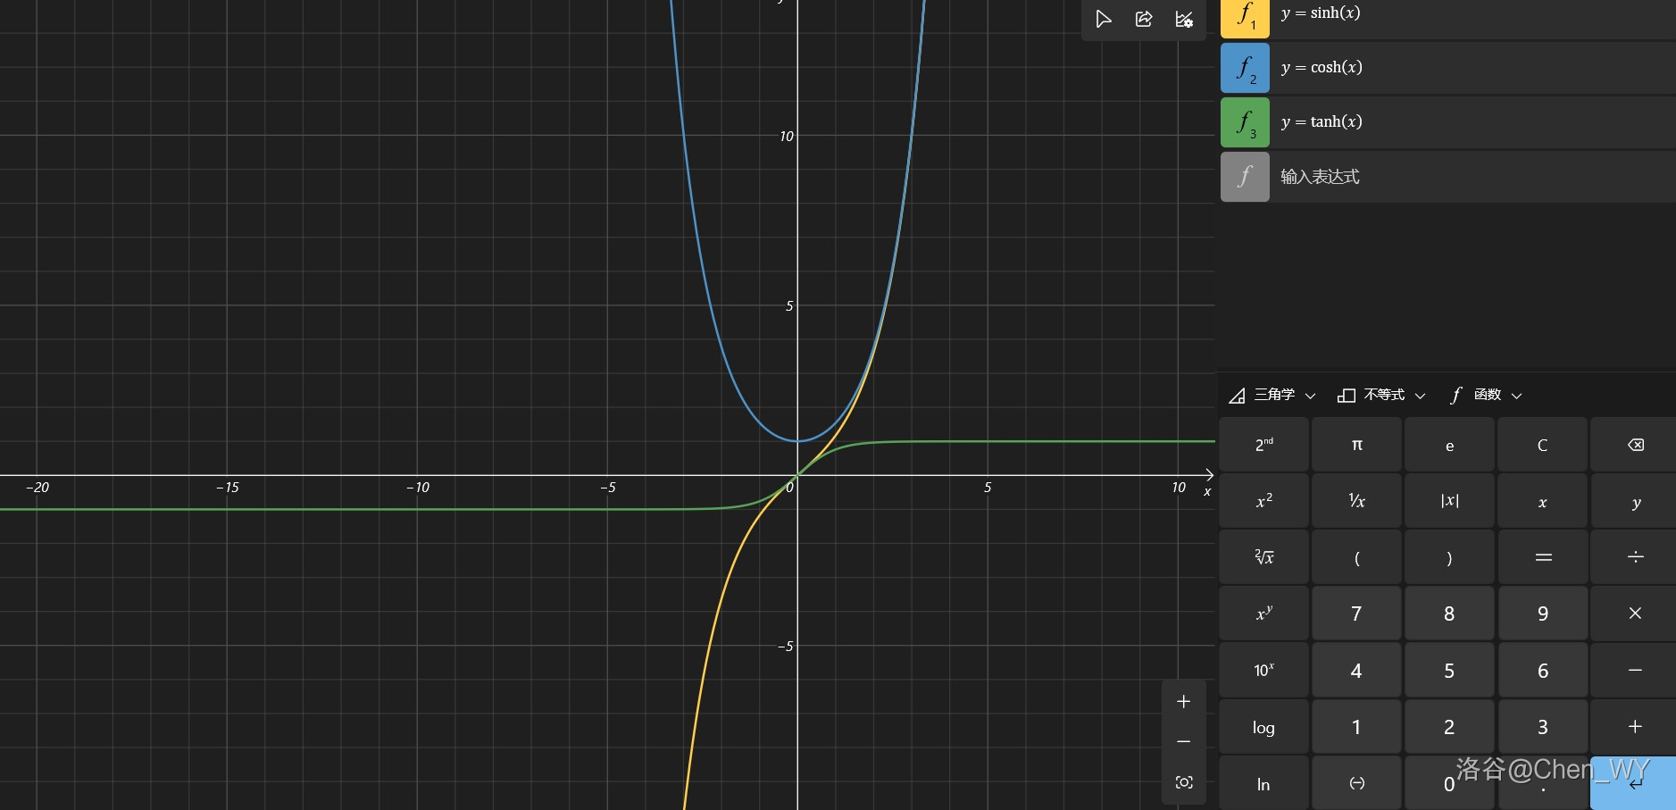Click the number 4 key
Viewport: 1676px width, 810px height.
click(x=1356, y=670)
